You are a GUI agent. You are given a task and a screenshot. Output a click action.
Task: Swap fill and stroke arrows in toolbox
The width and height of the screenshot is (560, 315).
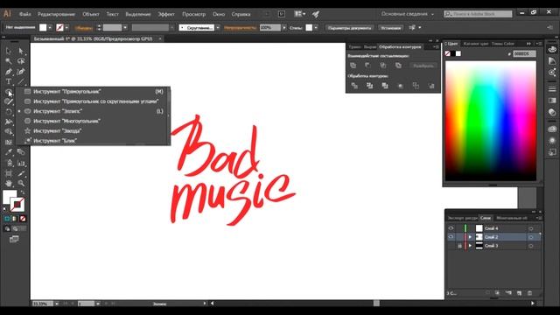coord(22,192)
